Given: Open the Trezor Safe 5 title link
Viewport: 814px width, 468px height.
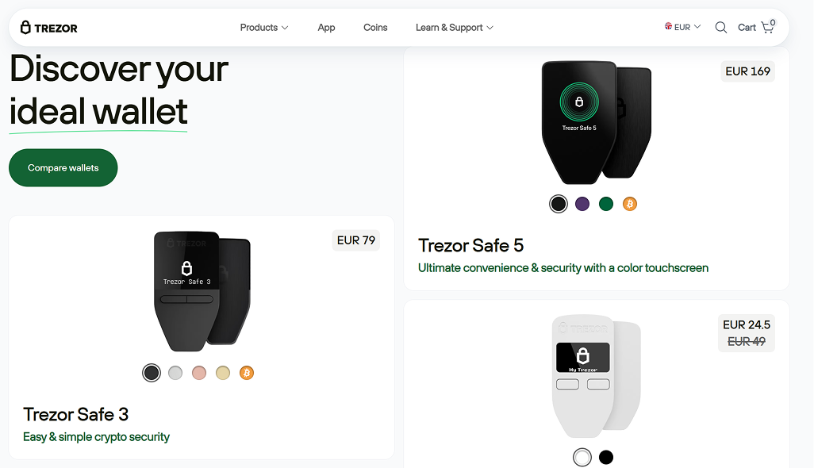Looking at the screenshot, I should click(470, 245).
